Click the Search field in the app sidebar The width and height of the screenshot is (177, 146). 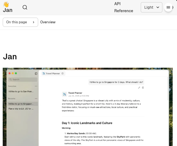(x=23, y=80)
